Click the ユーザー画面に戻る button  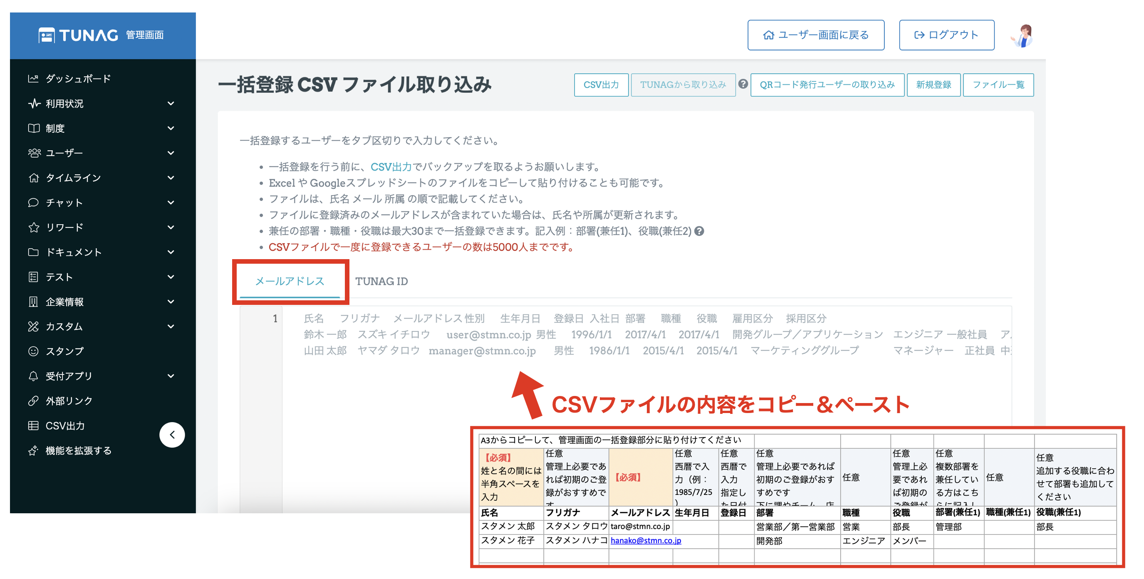coord(815,35)
